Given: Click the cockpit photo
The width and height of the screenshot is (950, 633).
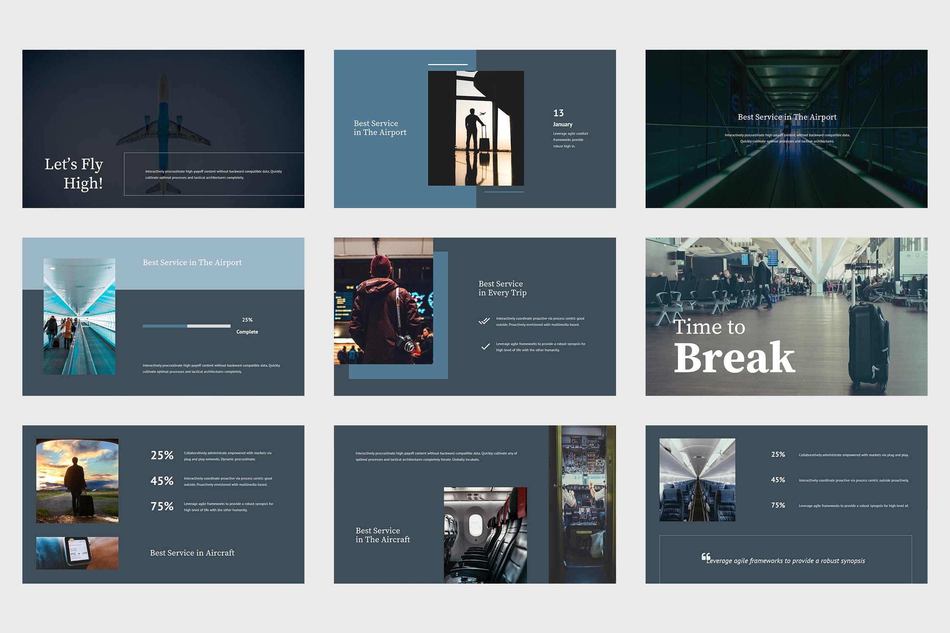Looking at the screenshot, I should pyautogui.click(x=582, y=504).
